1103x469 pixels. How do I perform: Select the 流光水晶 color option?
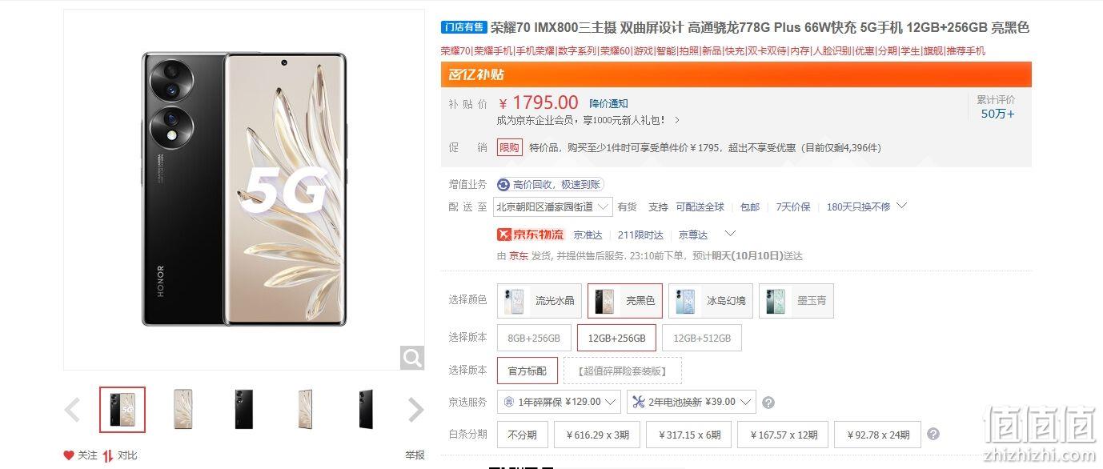click(539, 301)
